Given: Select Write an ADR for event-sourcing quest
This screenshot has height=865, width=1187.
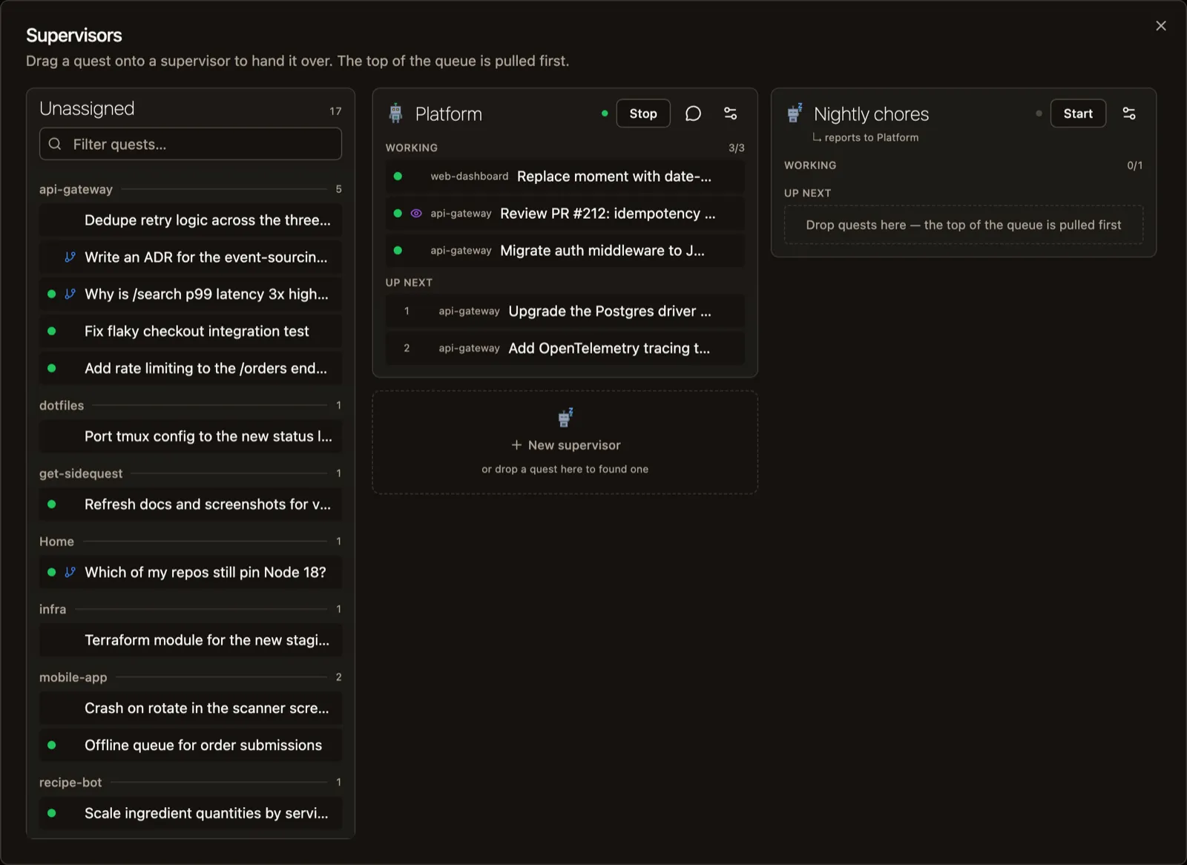Looking at the screenshot, I should (191, 257).
